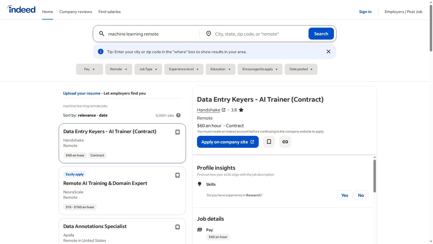
Task: Click the help icon beside 6,000+ jobs
Action: [x=178, y=115]
